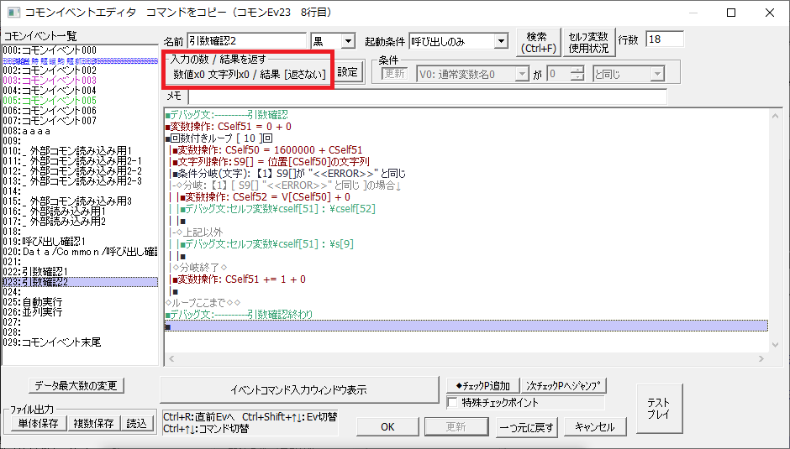This screenshot has width=790, height=449.
Task: Click the キャンセル button
Action: point(595,427)
